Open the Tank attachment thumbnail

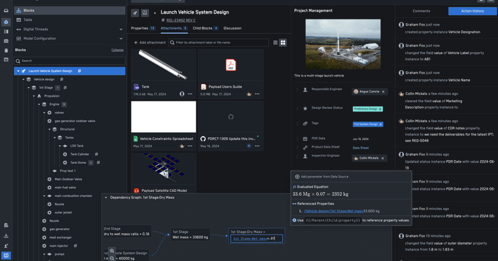click(x=164, y=65)
